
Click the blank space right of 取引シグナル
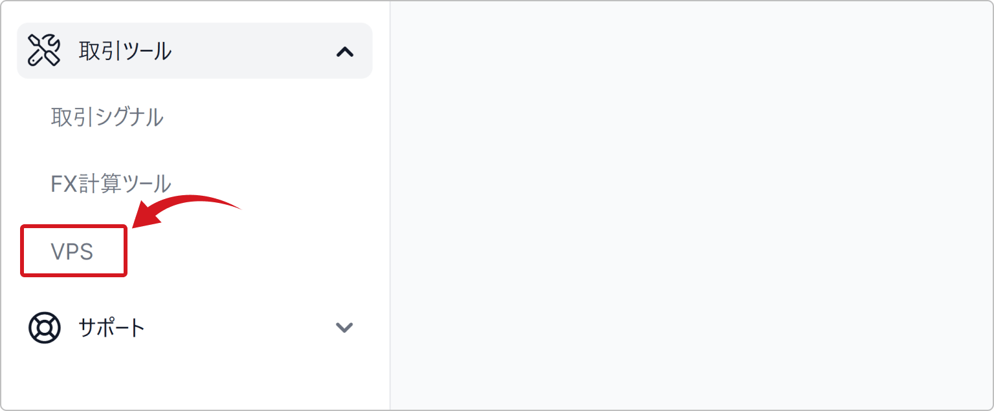coord(272,118)
